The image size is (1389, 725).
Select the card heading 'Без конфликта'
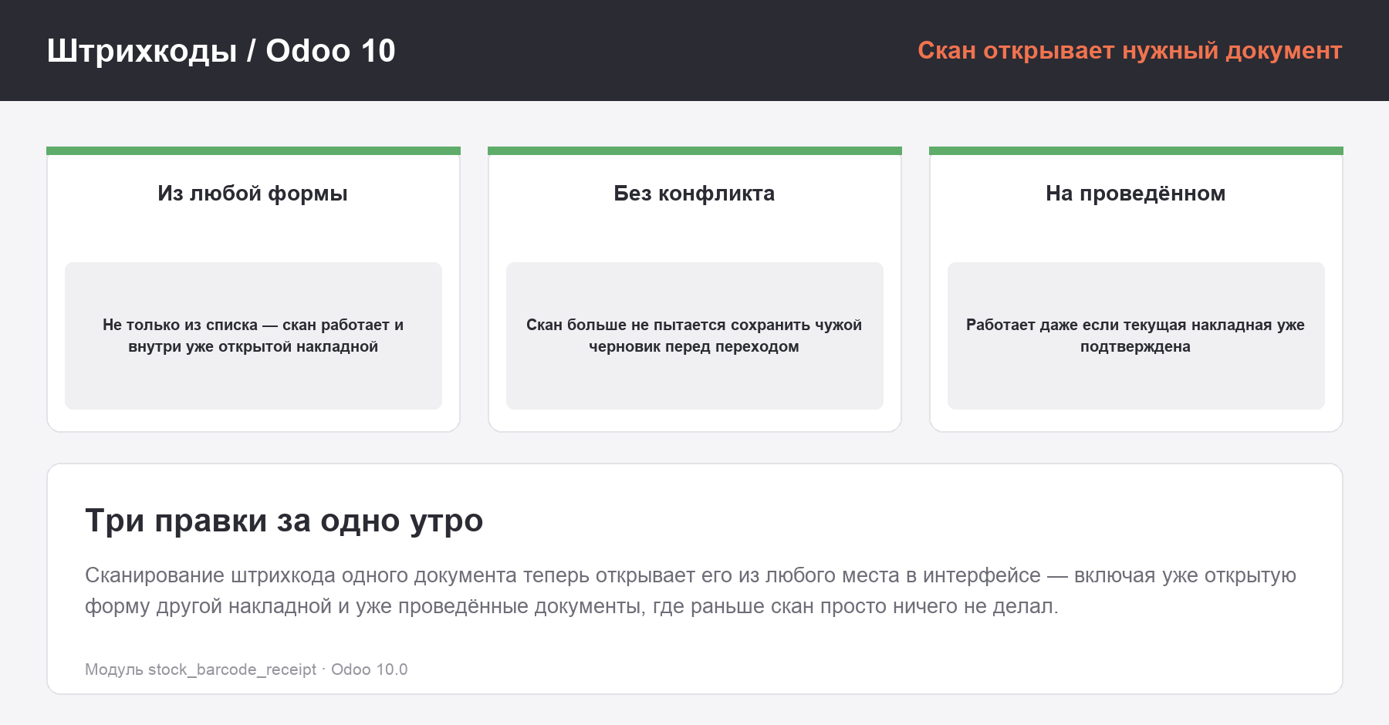694,194
